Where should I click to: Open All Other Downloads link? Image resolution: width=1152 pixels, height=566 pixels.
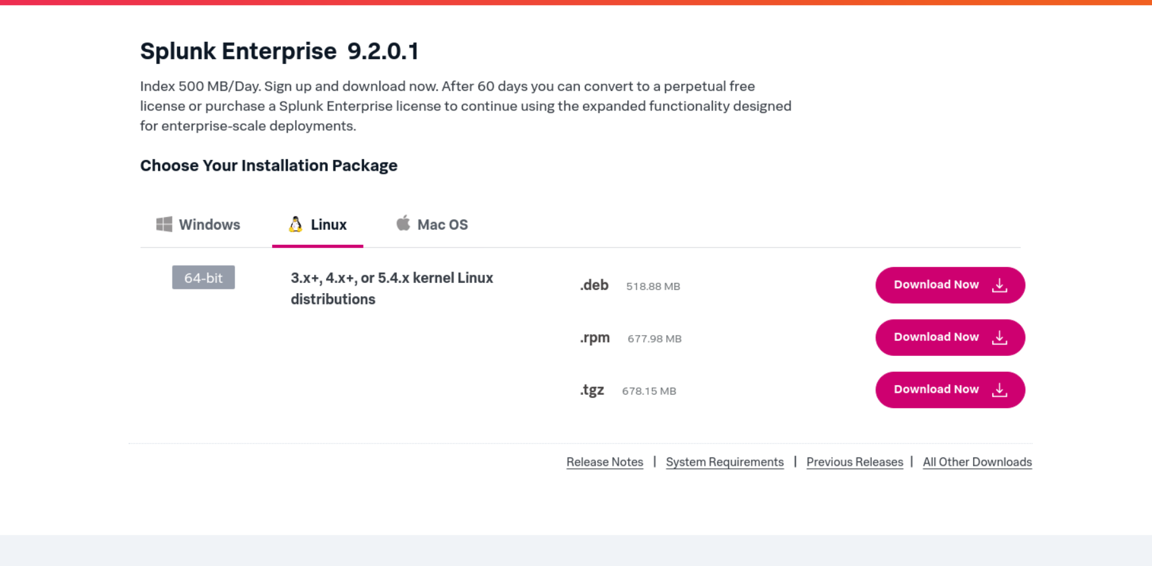(x=977, y=462)
